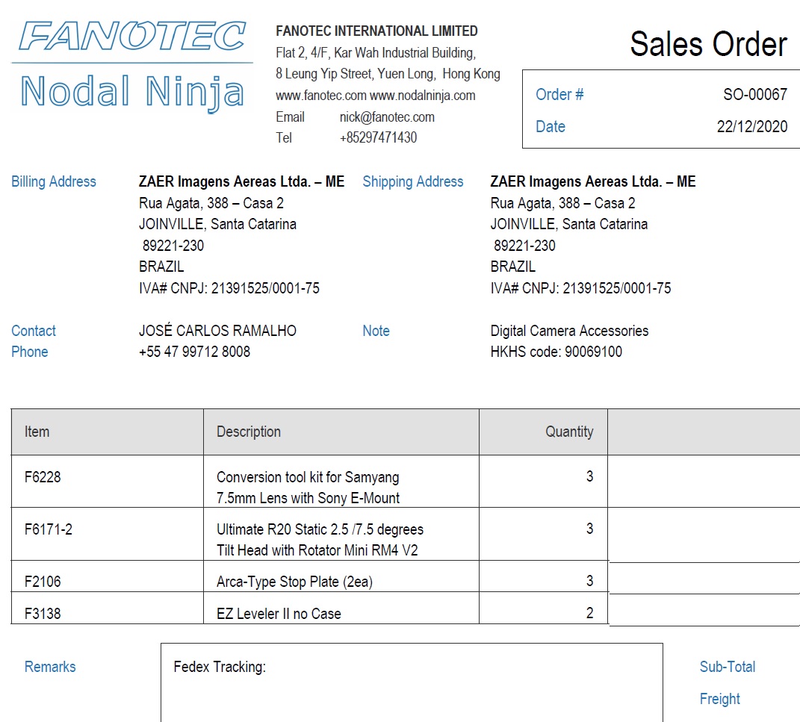
Task: Click the telephone number +85297471430
Action: pyautogui.click(x=378, y=137)
